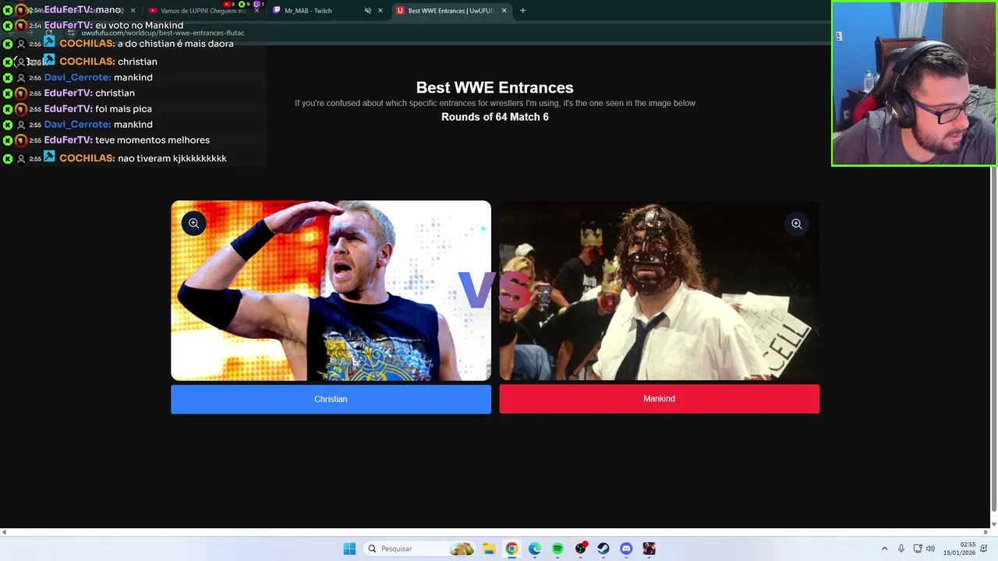Click the uwufufu.com address bar URL

click(163, 34)
